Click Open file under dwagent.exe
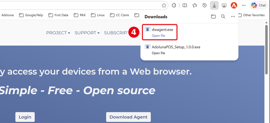270x123 pixels. [158, 36]
